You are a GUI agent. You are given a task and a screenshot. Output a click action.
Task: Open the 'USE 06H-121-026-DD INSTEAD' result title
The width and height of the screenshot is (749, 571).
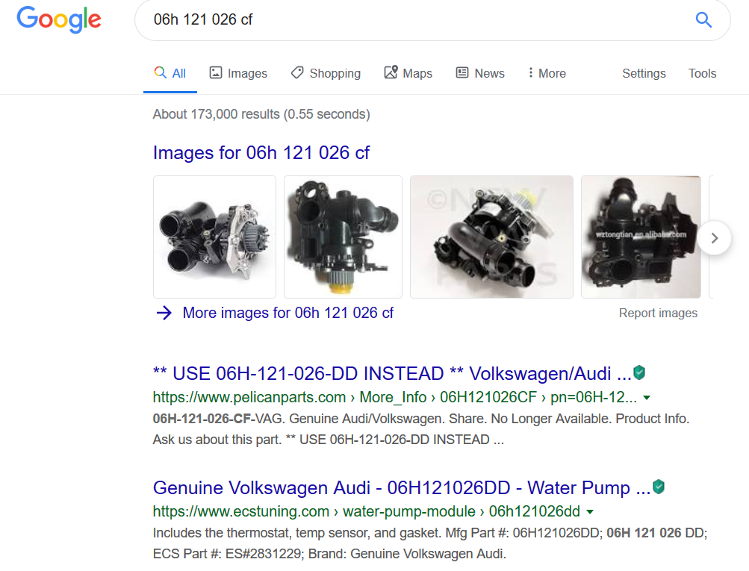click(392, 373)
